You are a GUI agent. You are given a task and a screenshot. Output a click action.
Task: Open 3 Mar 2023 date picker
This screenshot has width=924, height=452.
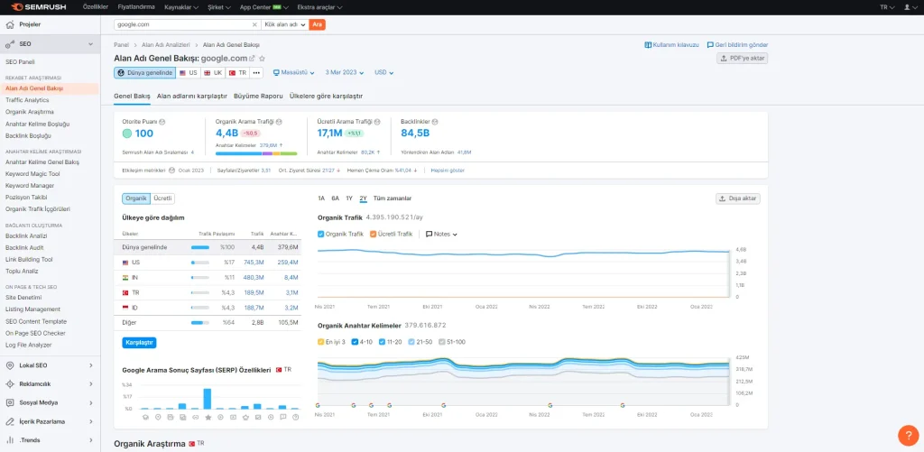click(x=344, y=72)
